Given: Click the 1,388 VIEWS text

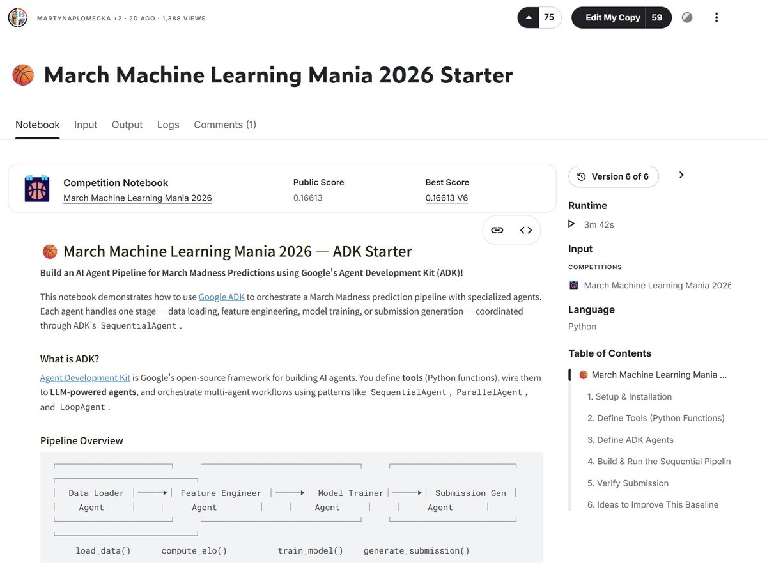Looking at the screenshot, I should tap(184, 19).
